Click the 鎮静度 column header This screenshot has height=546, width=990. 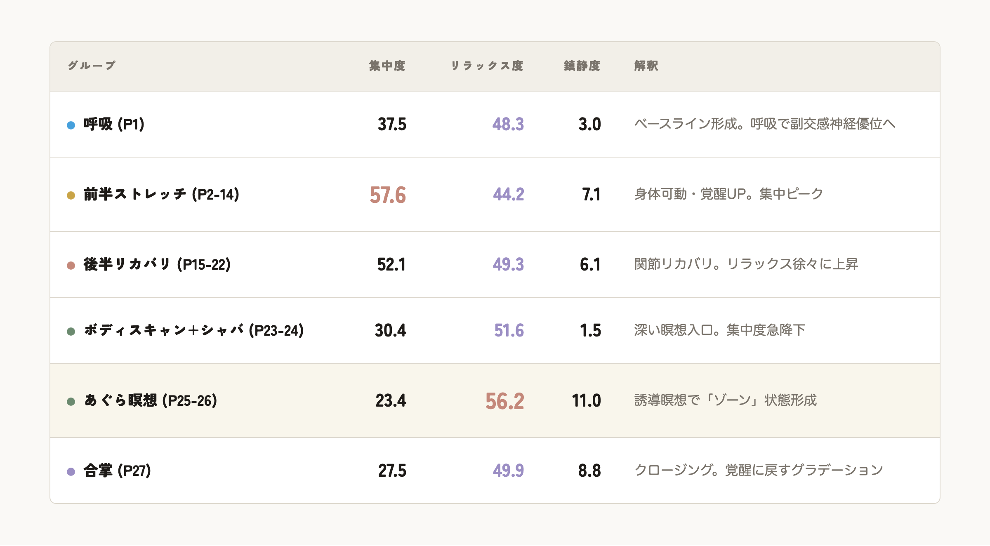click(582, 66)
